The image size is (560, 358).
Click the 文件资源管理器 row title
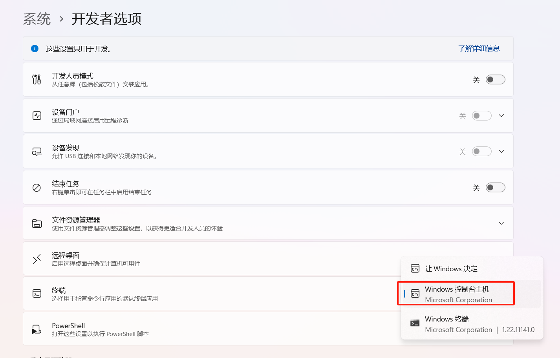click(x=76, y=220)
